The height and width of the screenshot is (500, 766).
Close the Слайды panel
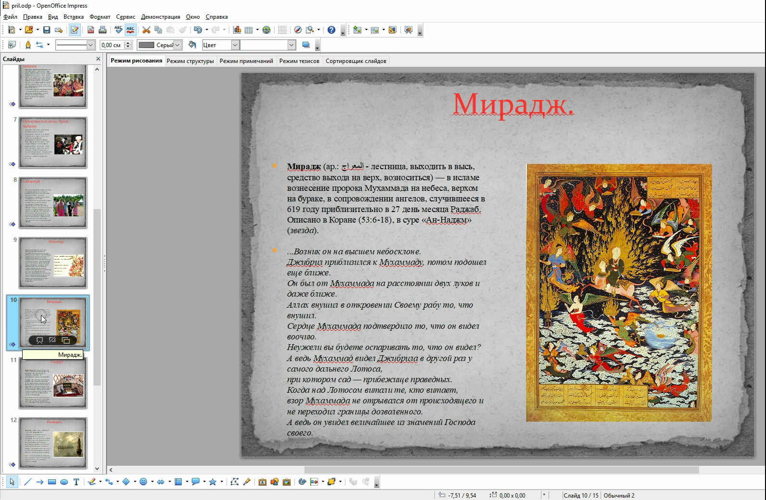[x=98, y=59]
